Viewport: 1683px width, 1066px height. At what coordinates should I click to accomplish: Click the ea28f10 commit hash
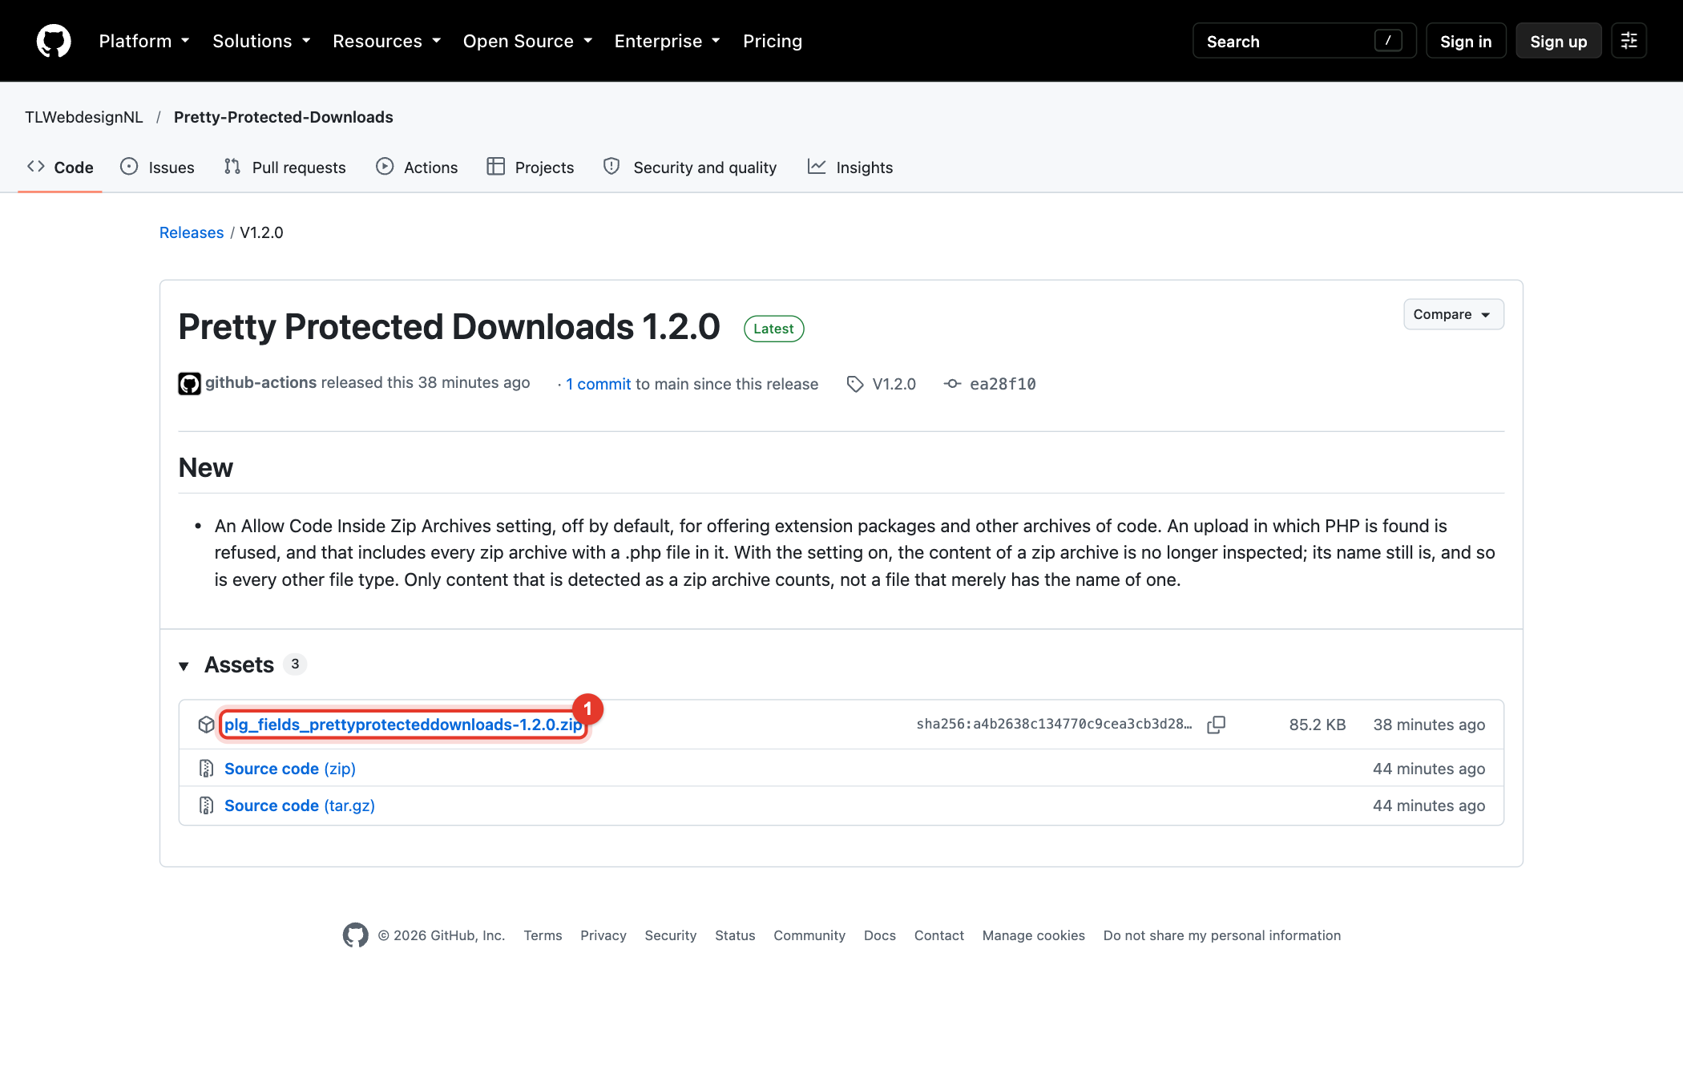click(1003, 384)
